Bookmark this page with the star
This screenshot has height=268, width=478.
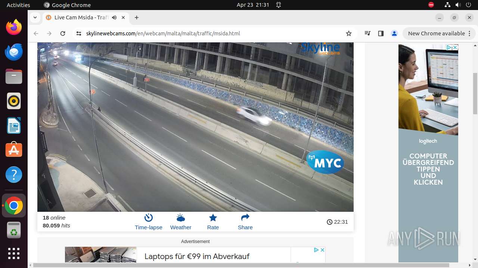pos(349,33)
